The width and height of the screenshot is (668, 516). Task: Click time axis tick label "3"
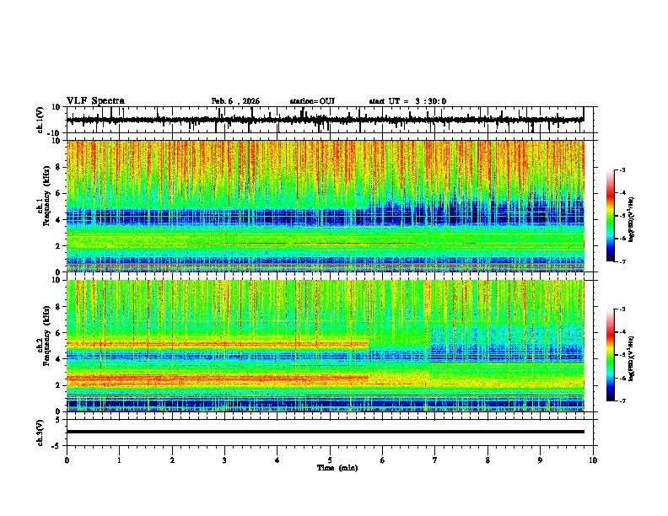coord(224,460)
